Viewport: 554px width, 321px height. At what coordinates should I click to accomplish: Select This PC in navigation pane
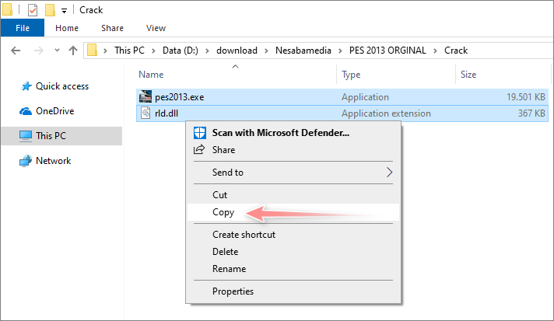point(51,136)
